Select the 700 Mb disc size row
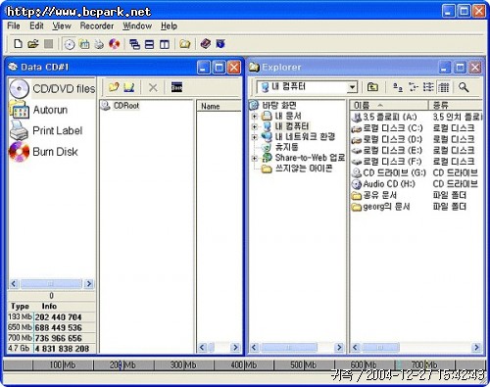Viewport: 490px width, 387px height. click(x=52, y=338)
